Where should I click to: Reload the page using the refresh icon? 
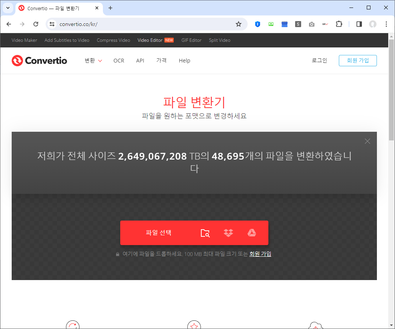36,24
